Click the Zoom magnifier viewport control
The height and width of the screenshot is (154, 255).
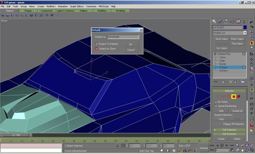[x=238, y=146]
